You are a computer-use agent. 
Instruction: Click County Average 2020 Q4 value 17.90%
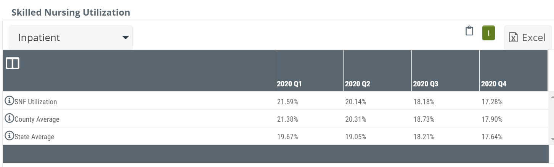click(x=492, y=119)
